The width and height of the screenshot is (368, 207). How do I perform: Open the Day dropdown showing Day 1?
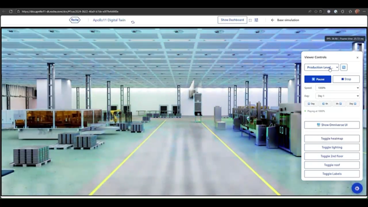coord(337,96)
